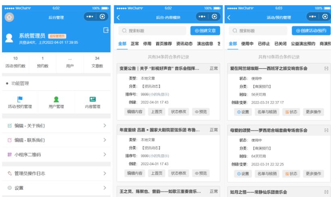Image resolution: width=331 pixels, height=197 pixels.
Task: Open 用户管理 person icon
Action: tap(56, 99)
